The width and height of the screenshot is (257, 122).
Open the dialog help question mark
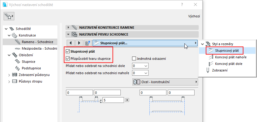pos(182,4)
